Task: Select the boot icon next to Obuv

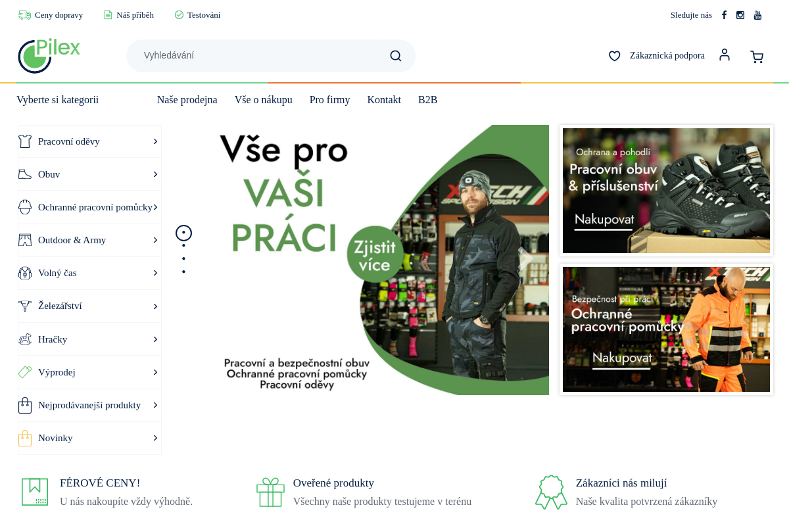Action: (25, 174)
